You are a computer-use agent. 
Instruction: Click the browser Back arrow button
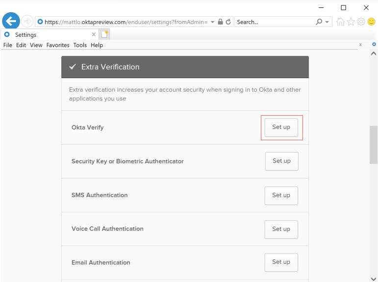pyautogui.click(x=11, y=21)
